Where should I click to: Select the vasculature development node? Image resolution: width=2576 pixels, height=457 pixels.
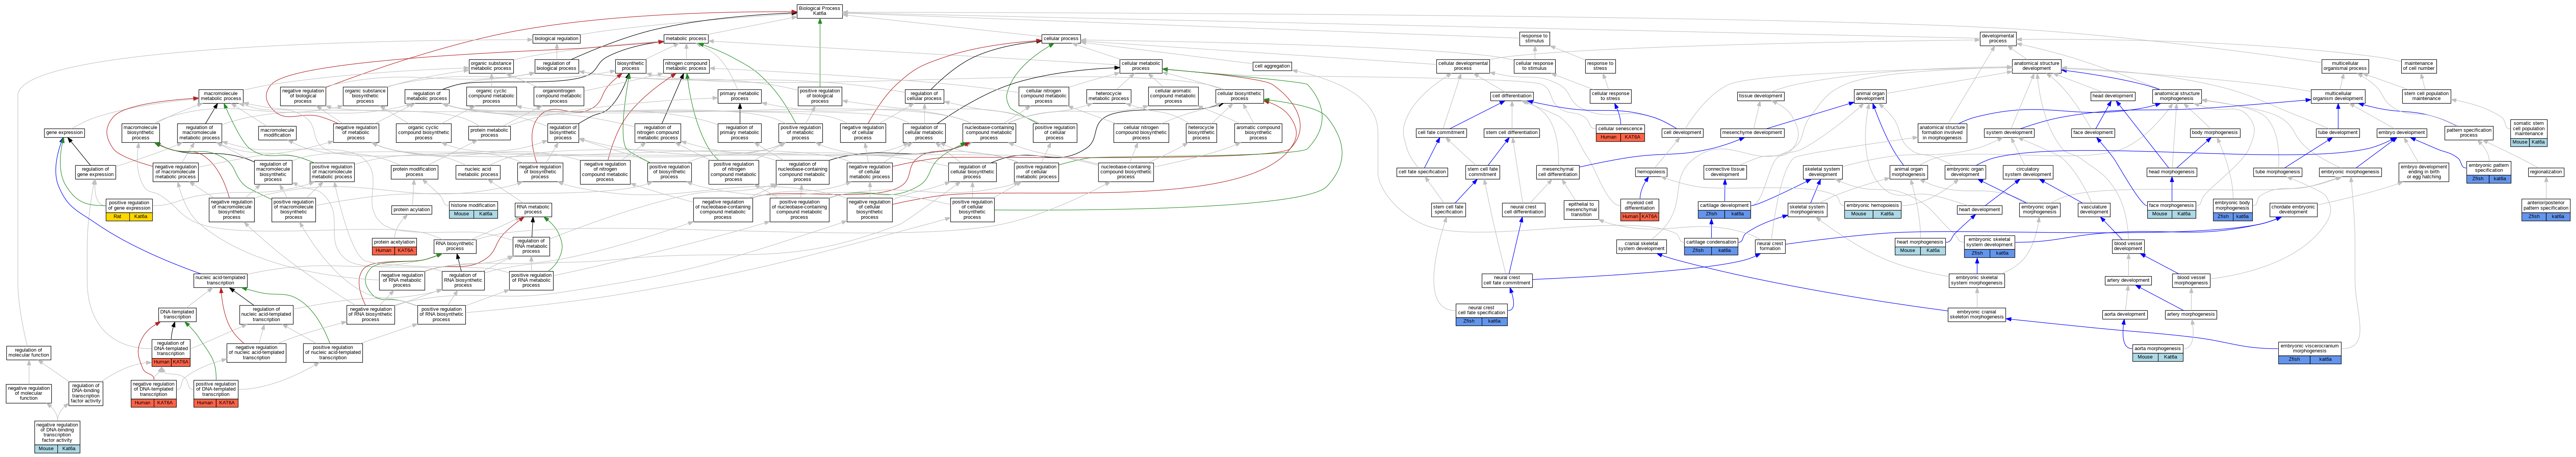point(2094,210)
